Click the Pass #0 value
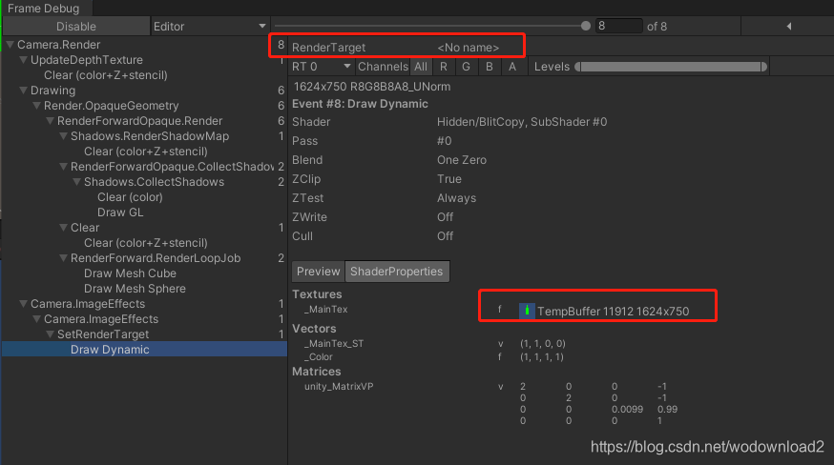The image size is (834, 465). pyautogui.click(x=444, y=141)
